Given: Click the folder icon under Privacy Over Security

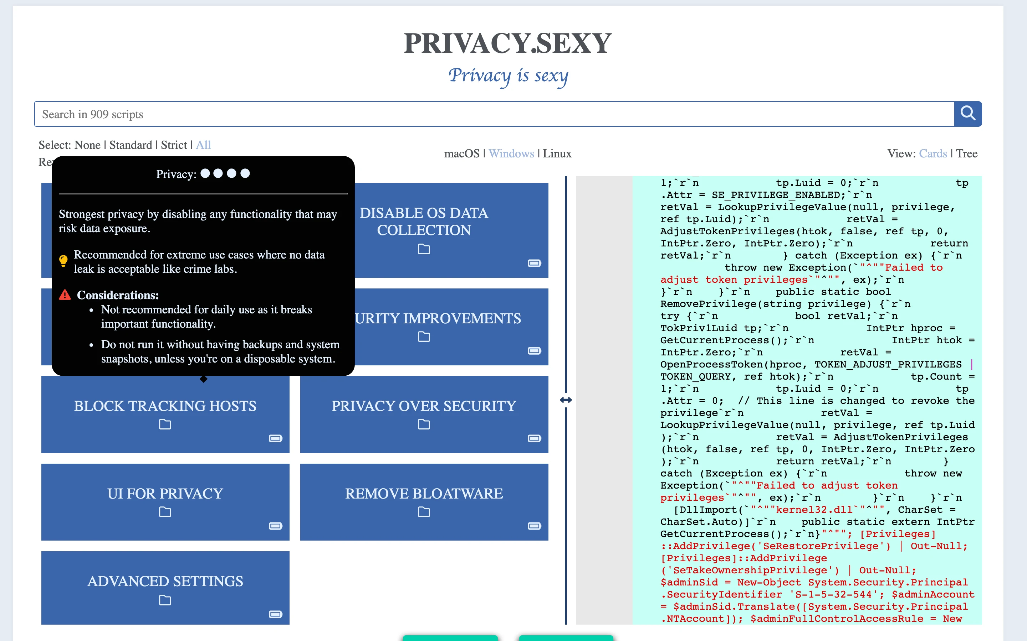Looking at the screenshot, I should 424,424.
